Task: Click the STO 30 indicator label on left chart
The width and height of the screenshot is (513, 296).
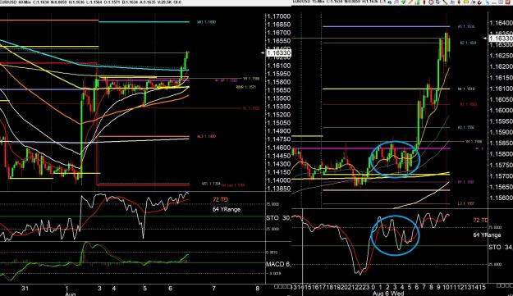Action: coord(278,218)
